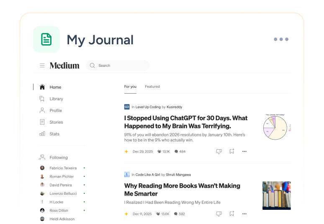Switch to the Featured tab
The image size is (324, 224).
[152, 87]
